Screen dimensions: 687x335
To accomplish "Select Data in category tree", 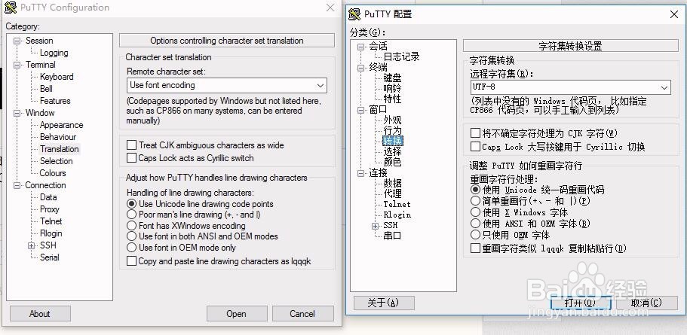I will click(x=48, y=197).
